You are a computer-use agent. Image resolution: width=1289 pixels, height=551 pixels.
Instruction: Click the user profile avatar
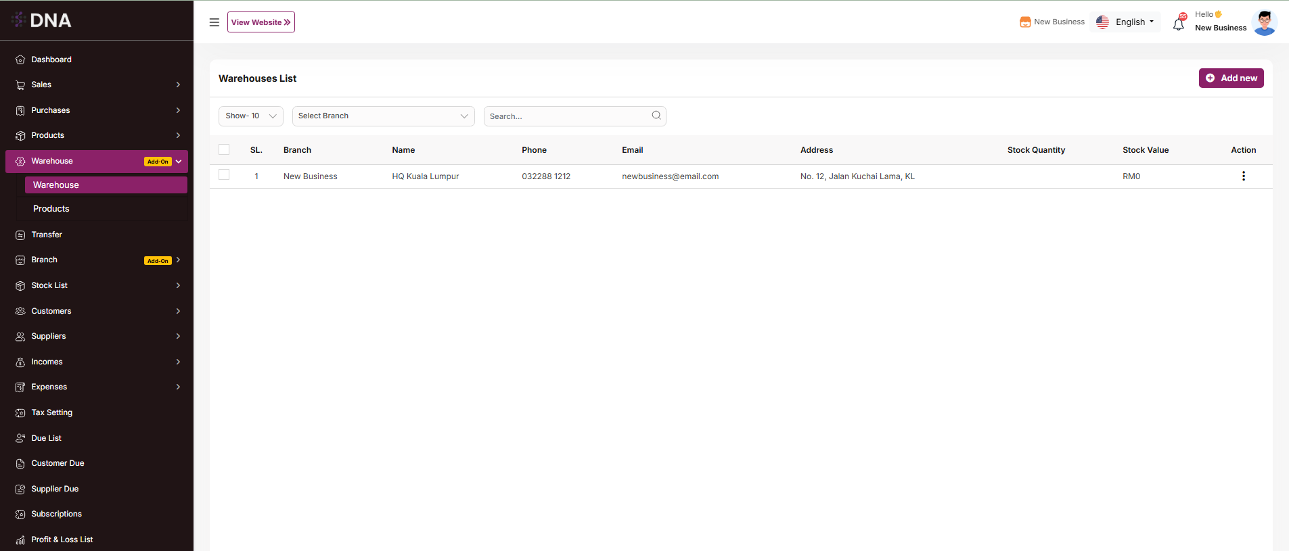[x=1264, y=22]
